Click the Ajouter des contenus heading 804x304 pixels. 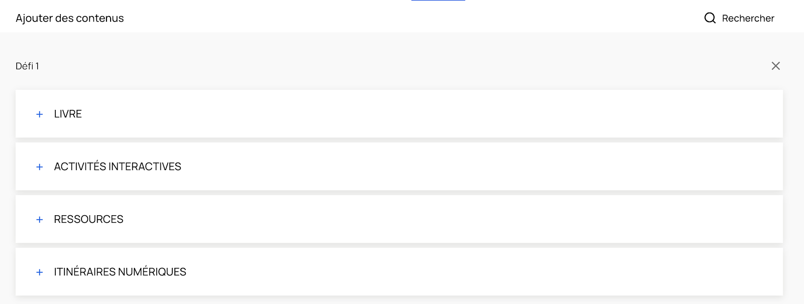70,19
